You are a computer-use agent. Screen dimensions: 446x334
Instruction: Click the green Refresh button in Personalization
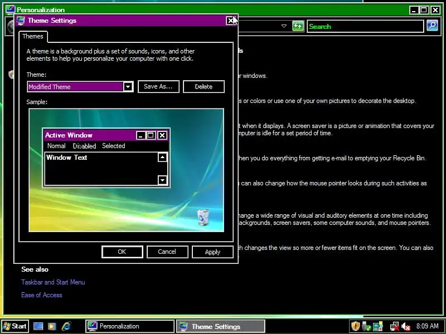point(298,26)
